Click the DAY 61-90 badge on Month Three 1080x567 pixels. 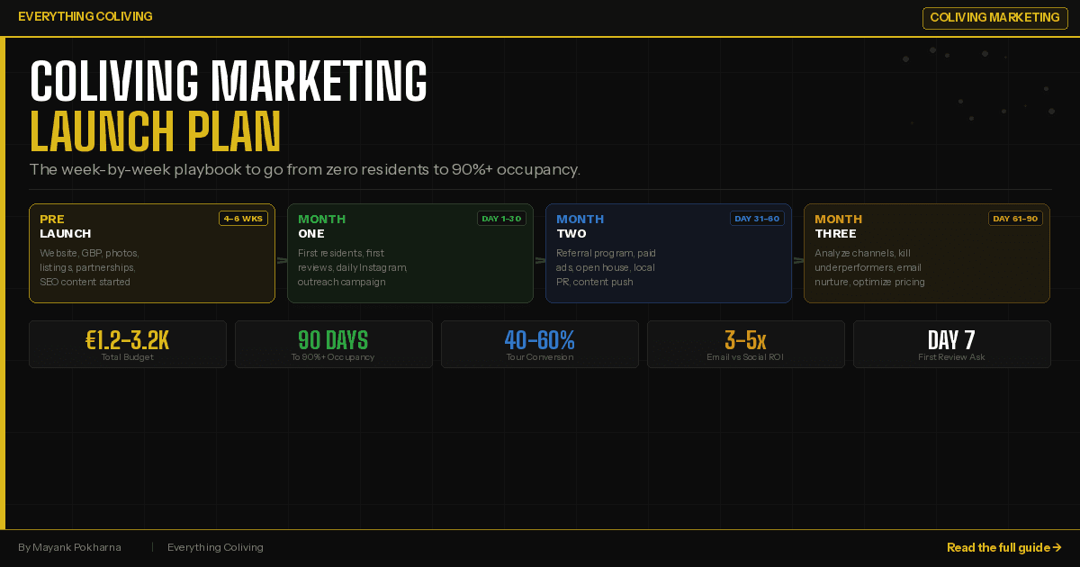(x=1015, y=218)
